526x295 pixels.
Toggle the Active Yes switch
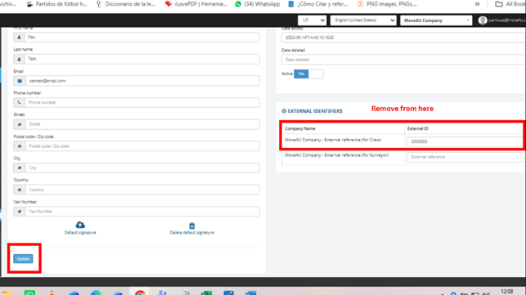tap(308, 74)
